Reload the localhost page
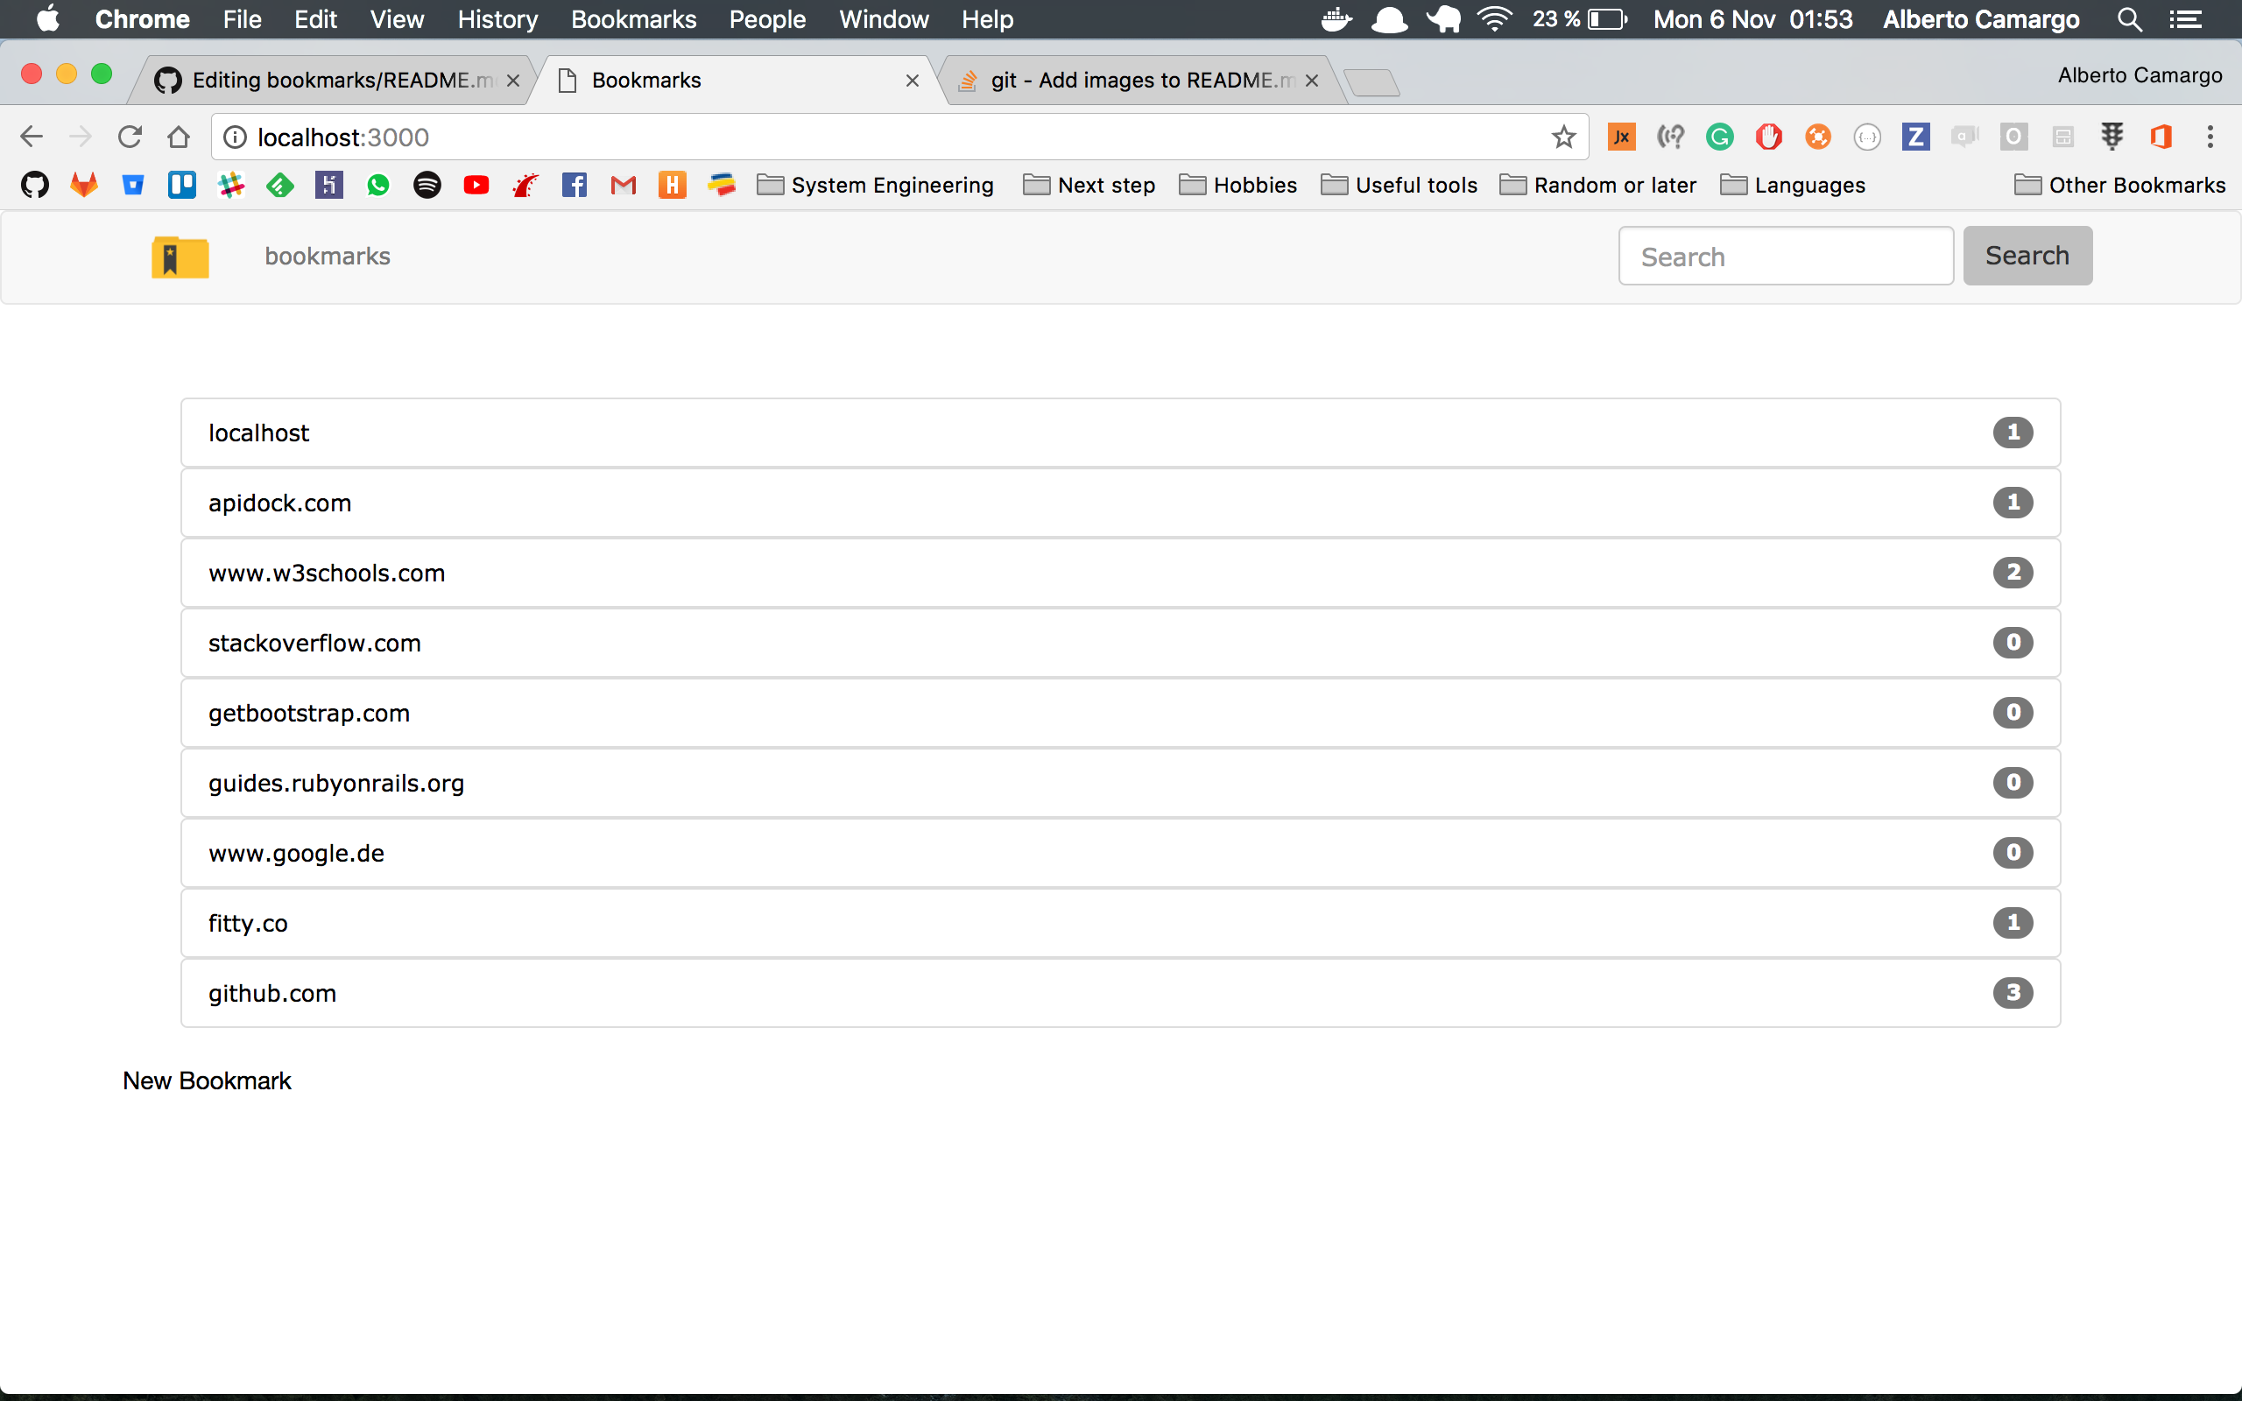 coord(130,137)
